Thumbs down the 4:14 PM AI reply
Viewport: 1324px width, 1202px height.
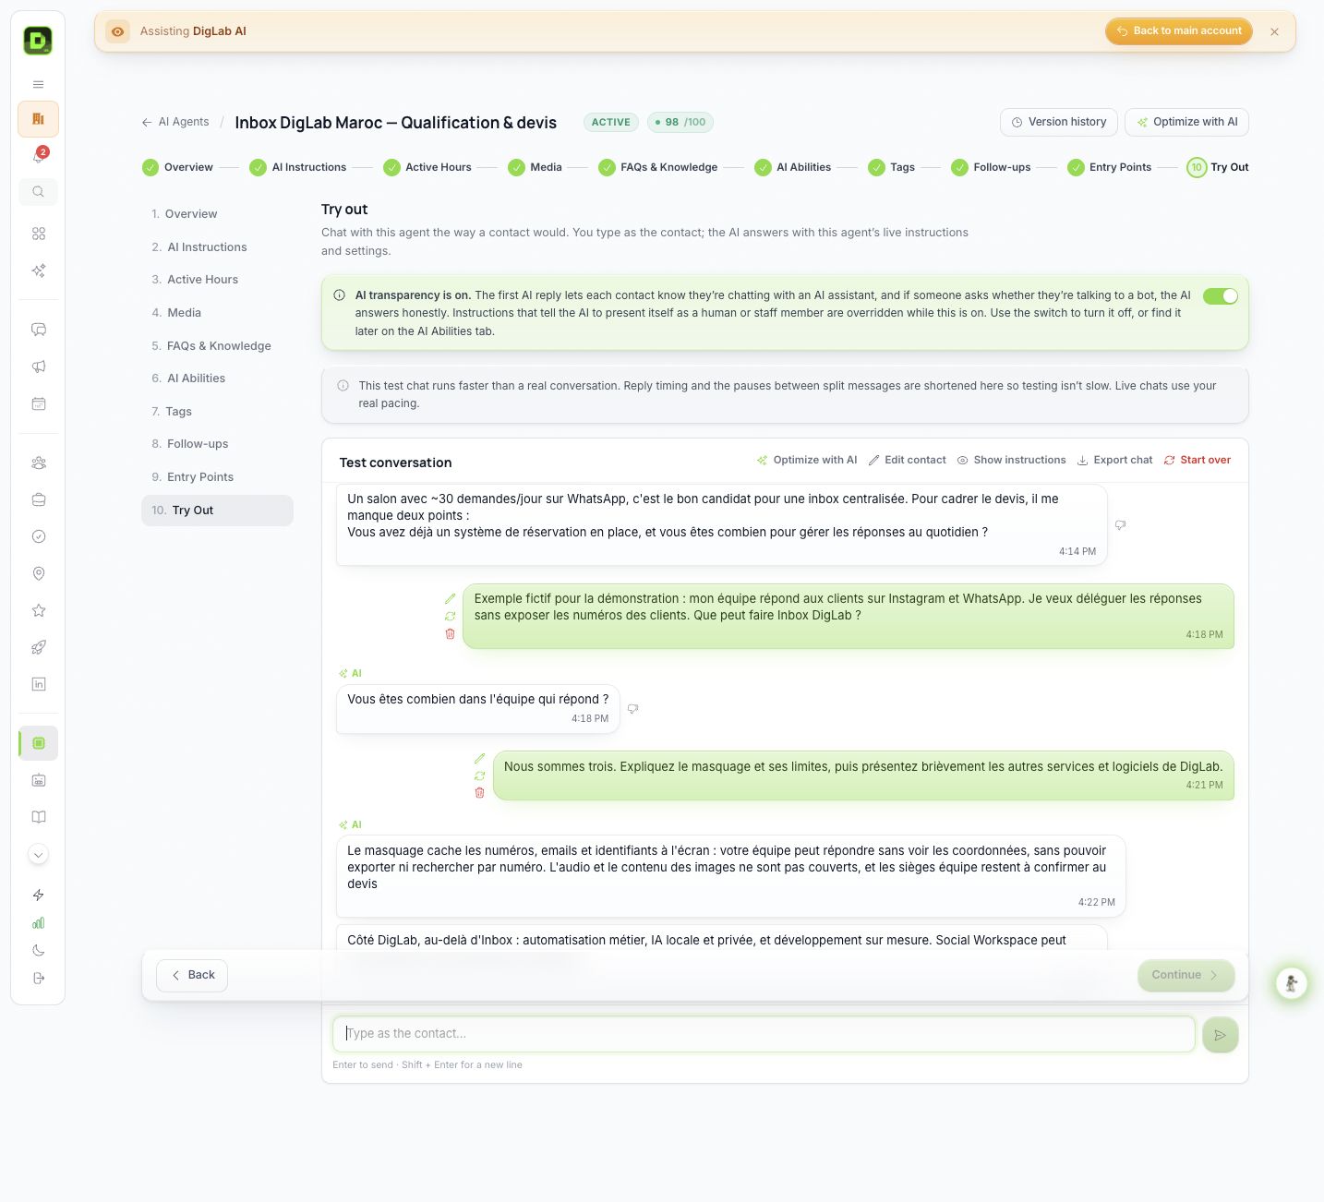(x=1120, y=524)
